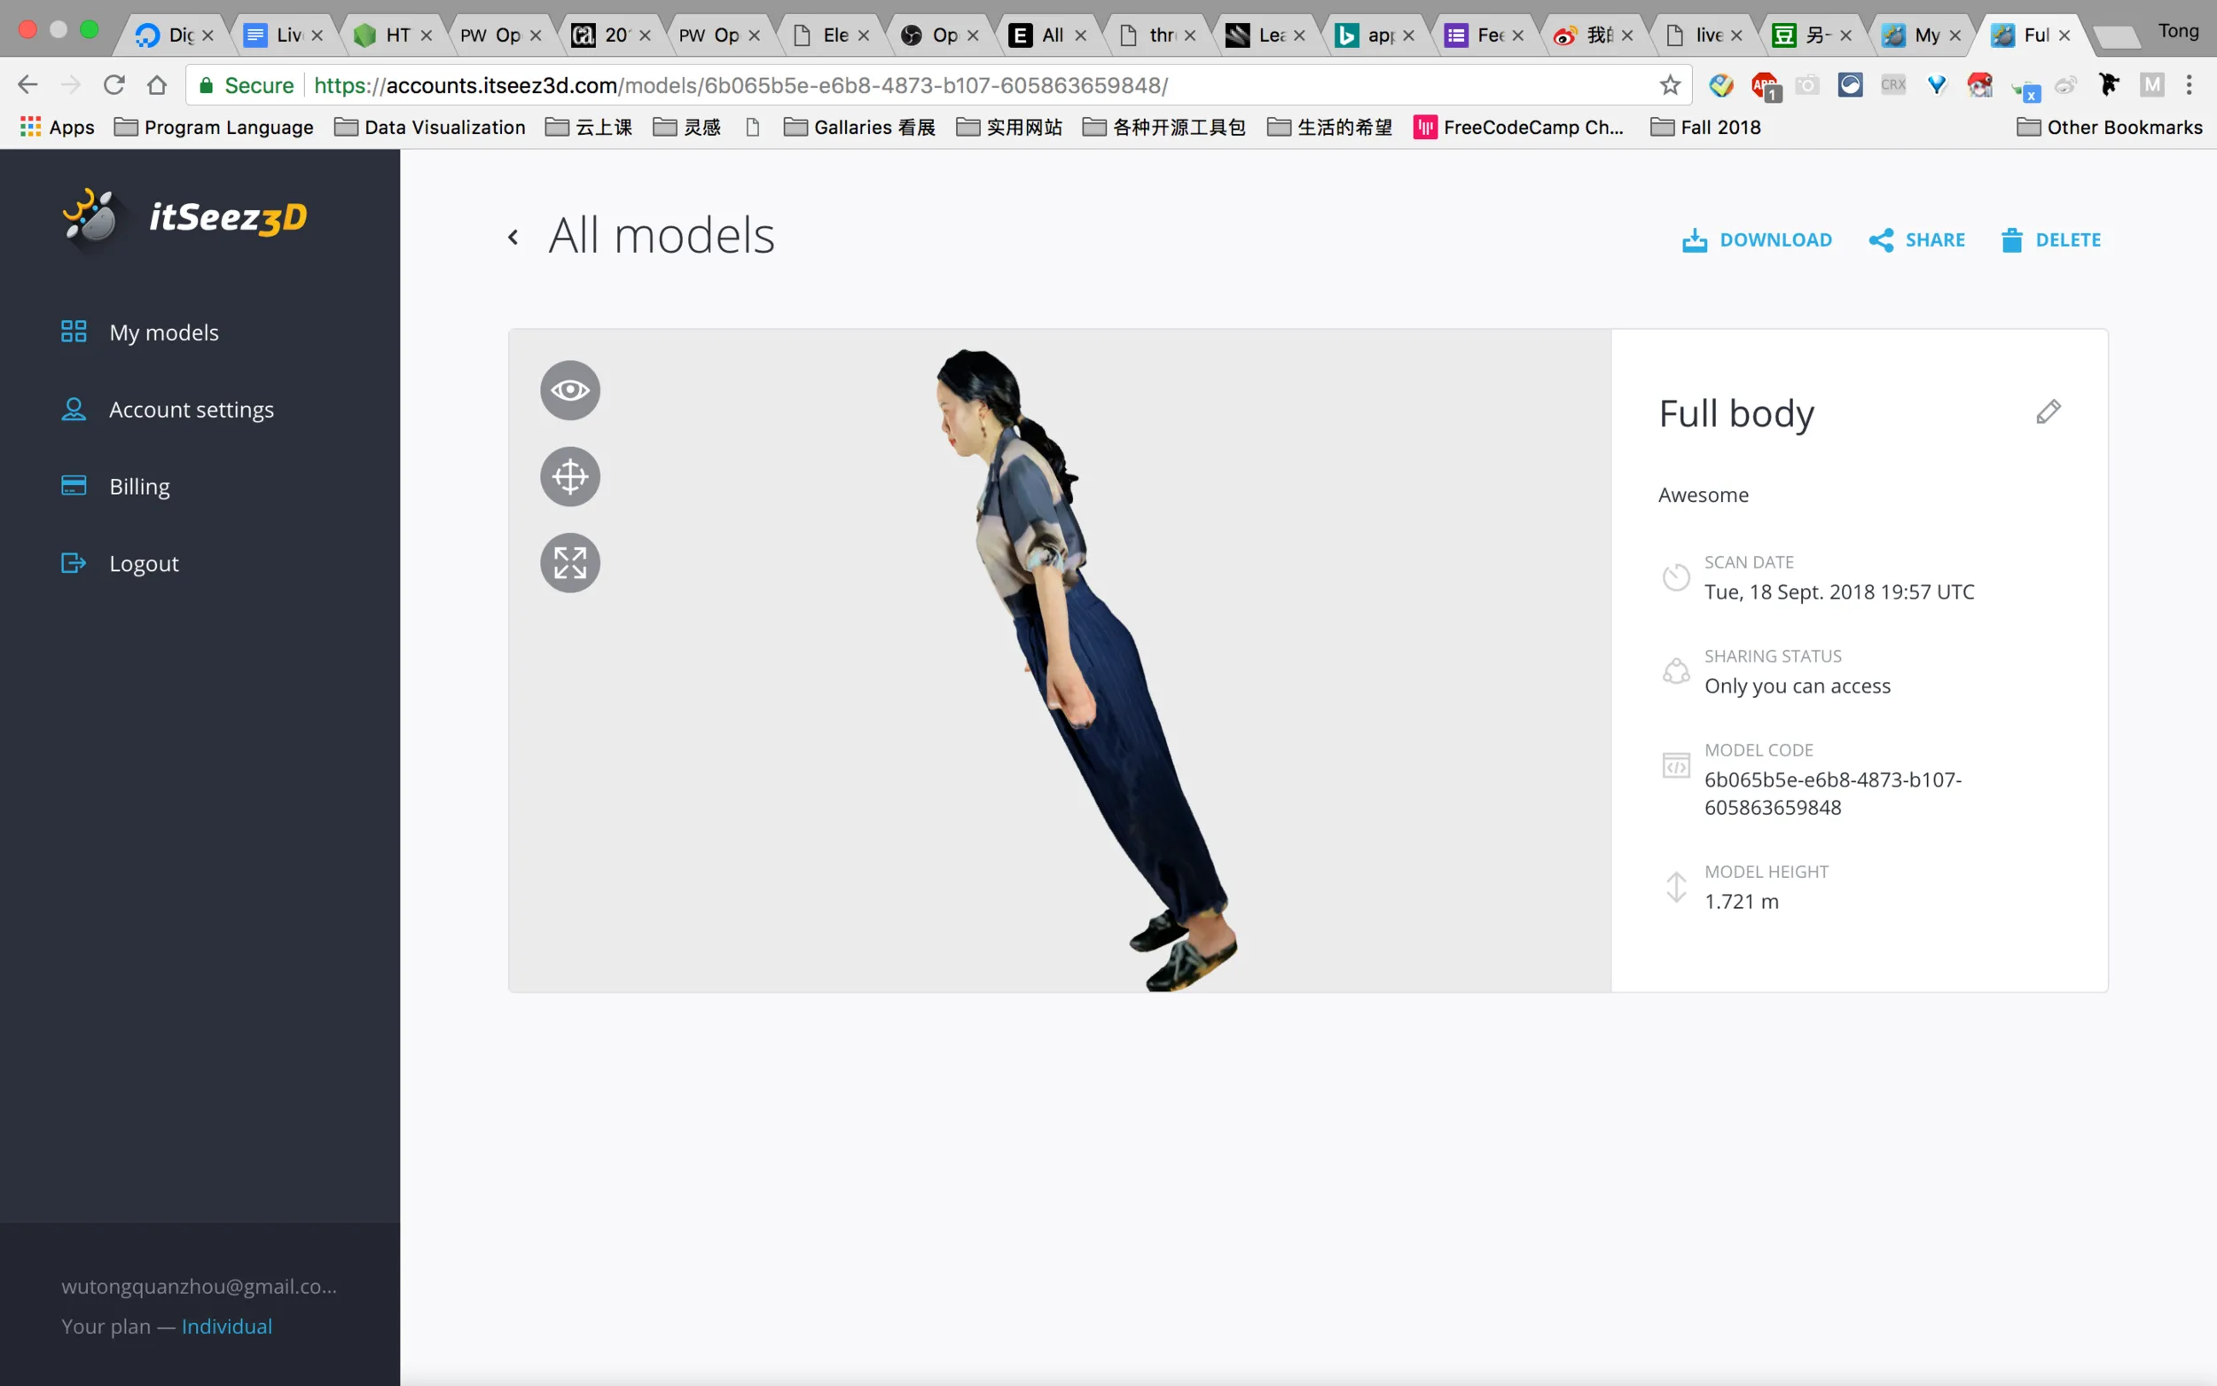The height and width of the screenshot is (1386, 2217).
Task: Download the Full body model
Action: coord(1757,240)
